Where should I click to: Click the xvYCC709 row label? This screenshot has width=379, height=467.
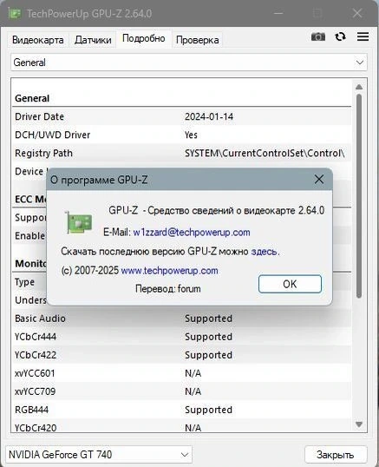35,391
